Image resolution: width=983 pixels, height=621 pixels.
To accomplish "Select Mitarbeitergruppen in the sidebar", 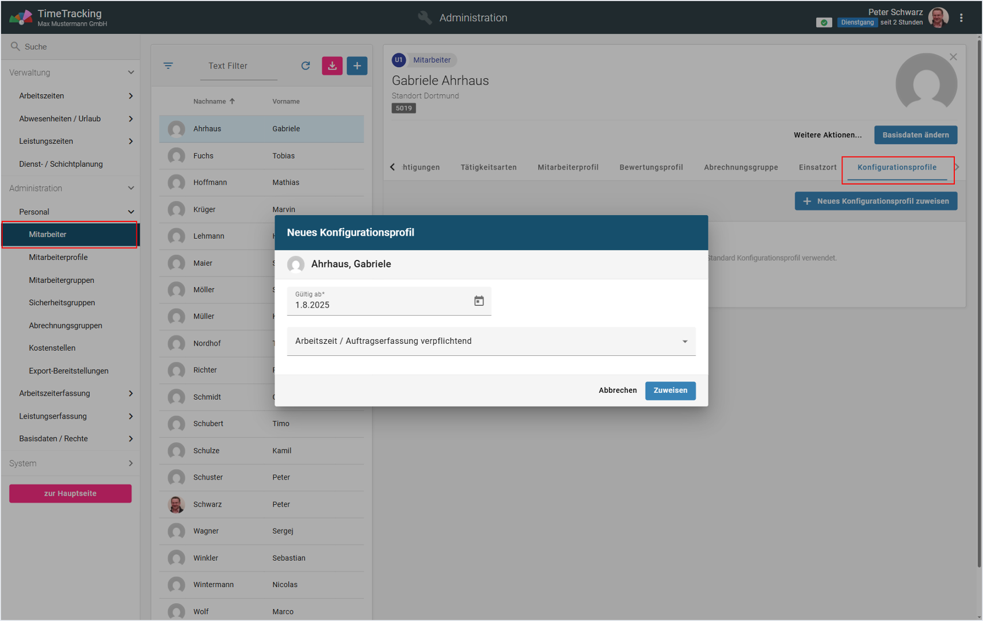I will click(62, 280).
